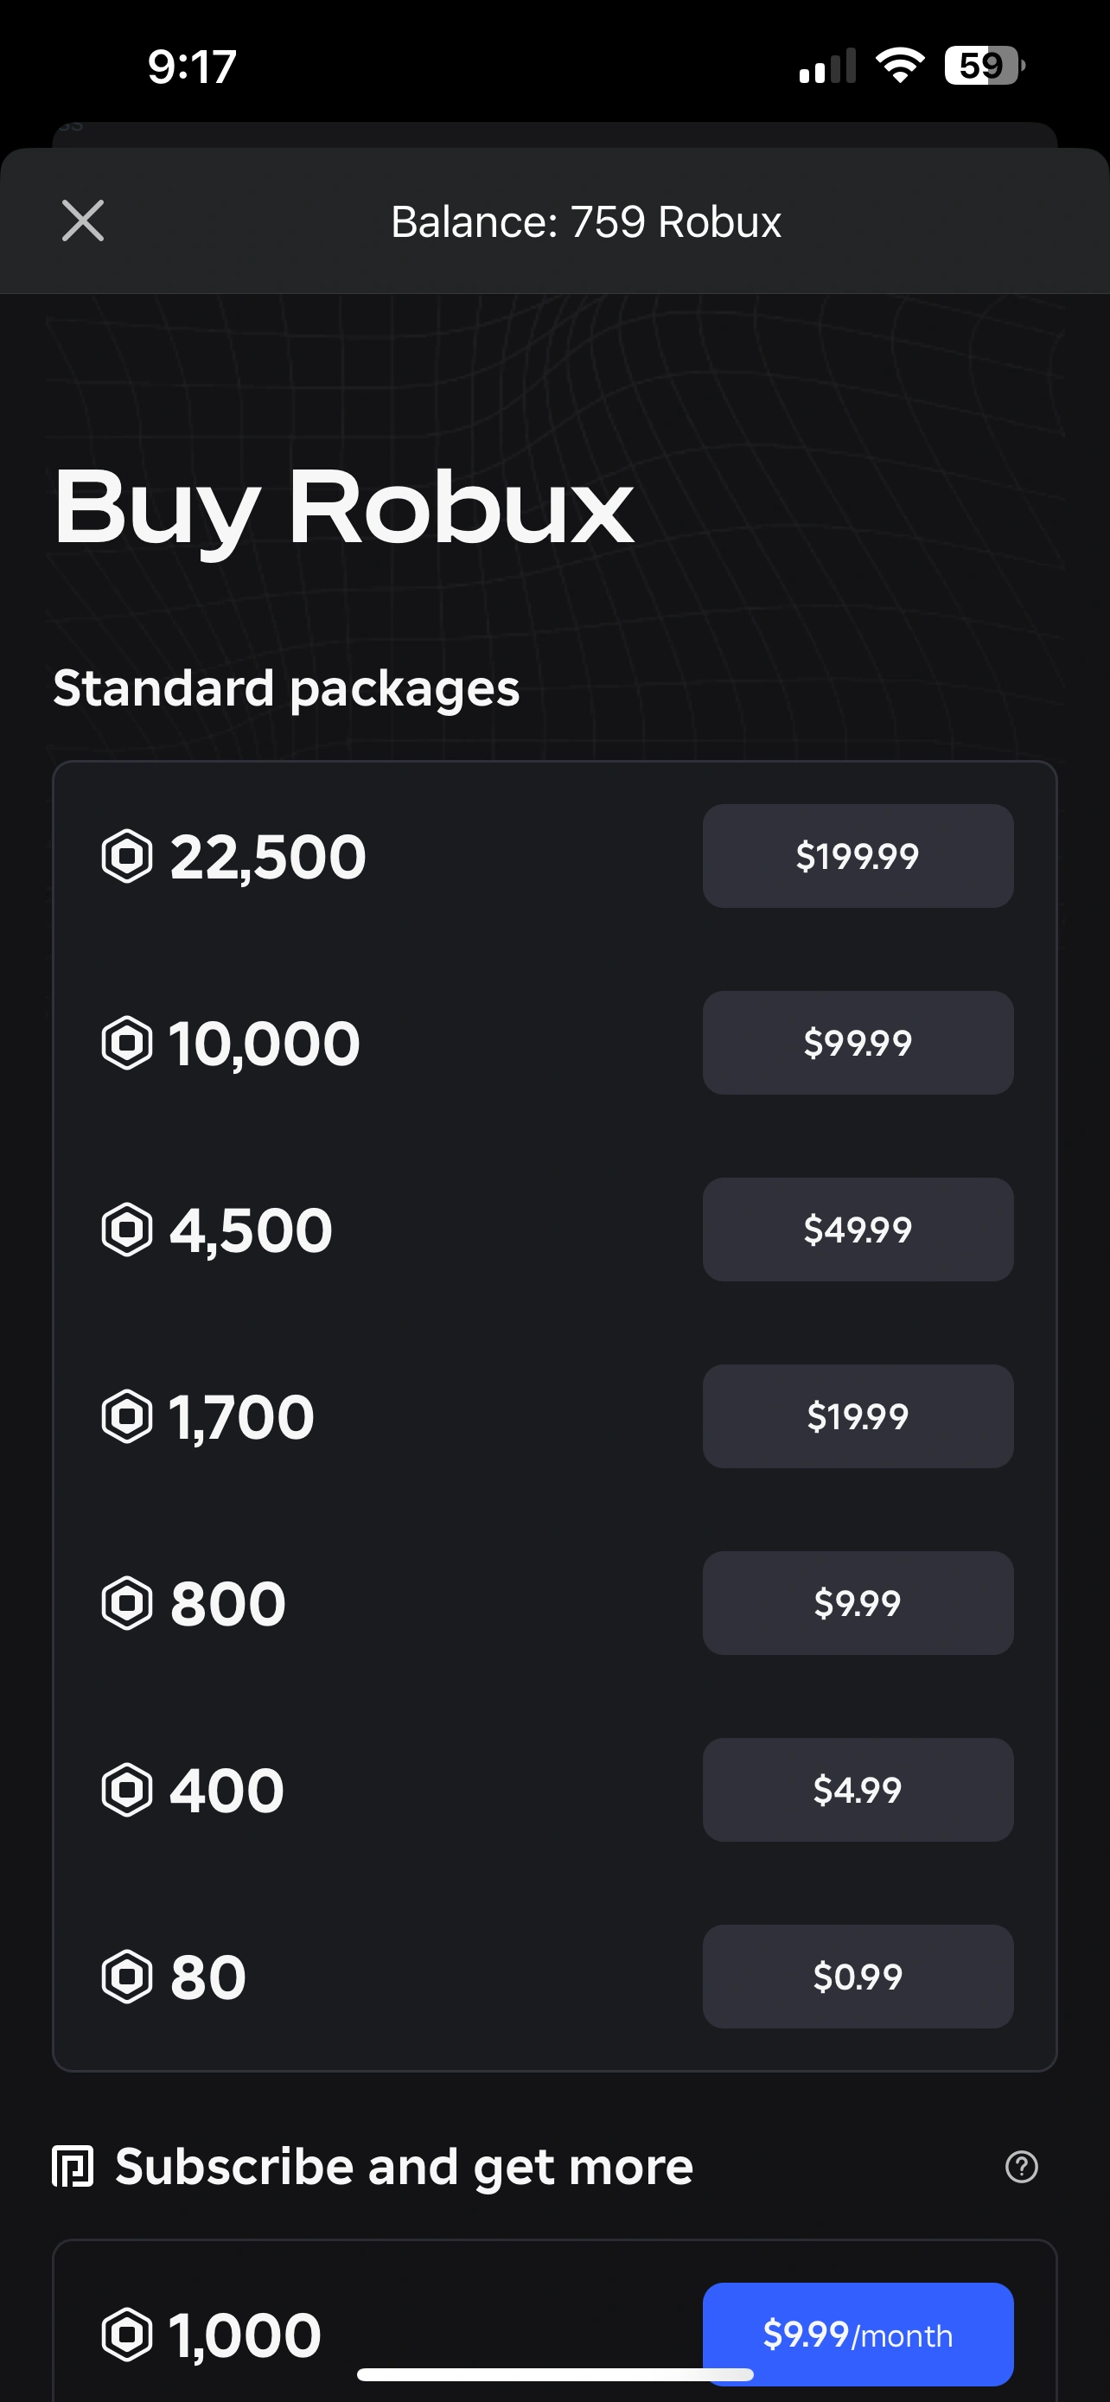Select the Robux icon beside 22,500

click(x=127, y=855)
